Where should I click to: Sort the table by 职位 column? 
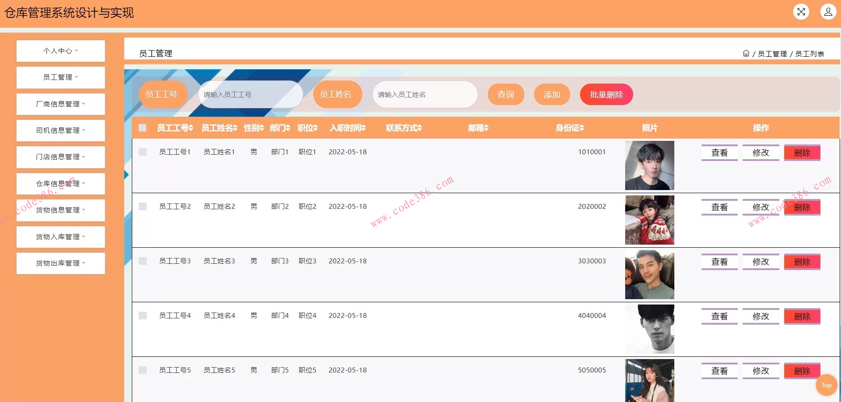click(x=308, y=128)
